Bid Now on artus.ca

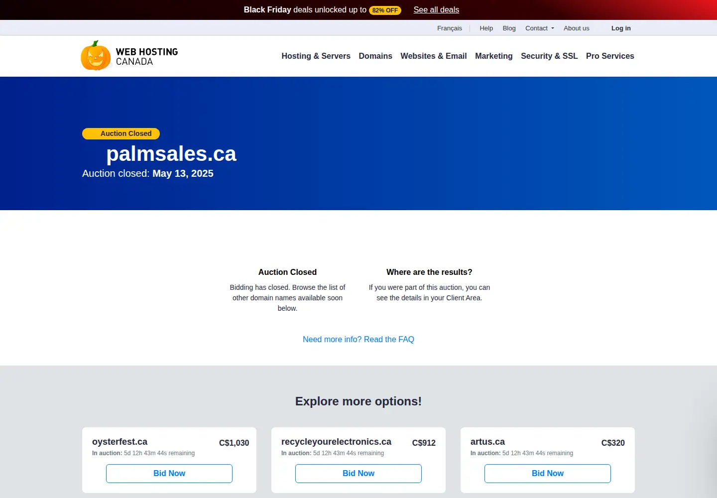point(548,474)
